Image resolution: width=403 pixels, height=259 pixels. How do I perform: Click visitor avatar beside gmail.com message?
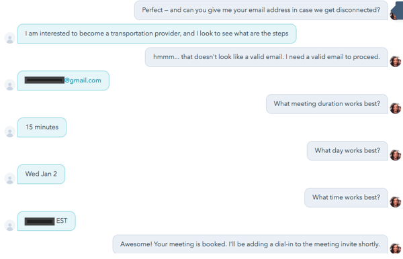click(10, 85)
